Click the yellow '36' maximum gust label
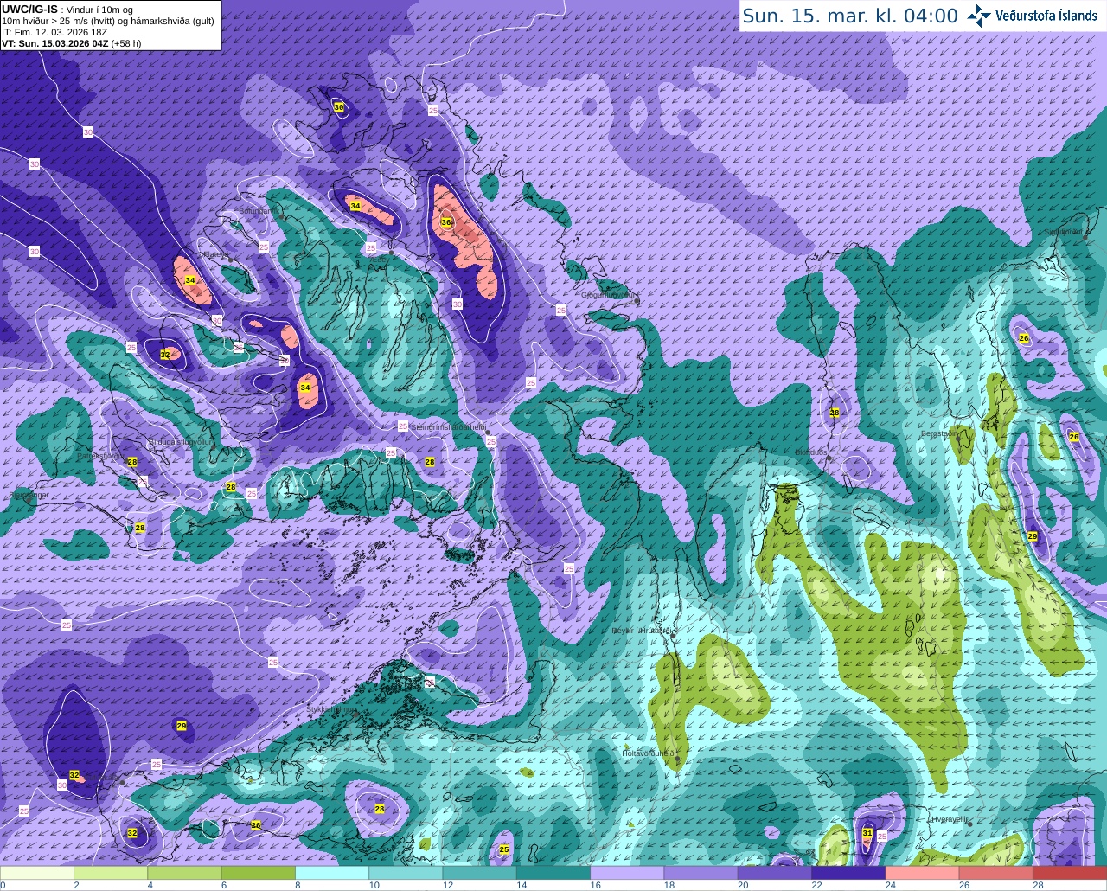1107x891 pixels. pos(446,222)
